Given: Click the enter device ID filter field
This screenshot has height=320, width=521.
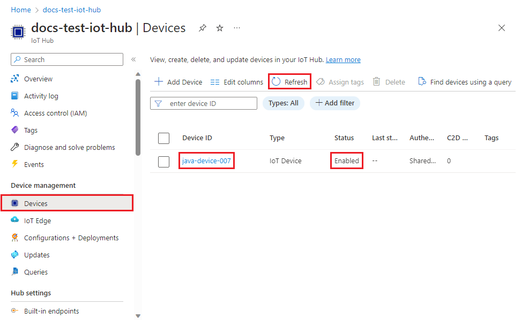Looking at the screenshot, I should (204, 103).
